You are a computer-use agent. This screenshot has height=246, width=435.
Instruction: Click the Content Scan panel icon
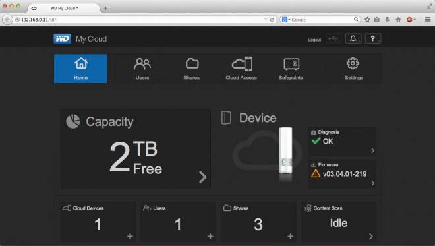point(308,208)
